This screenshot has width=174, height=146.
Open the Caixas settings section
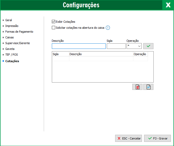(9, 37)
